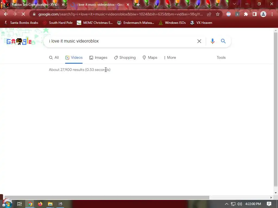Image resolution: width=278 pixels, height=208 pixels.
Task: Open the share this page icon
Action: click(209, 14)
